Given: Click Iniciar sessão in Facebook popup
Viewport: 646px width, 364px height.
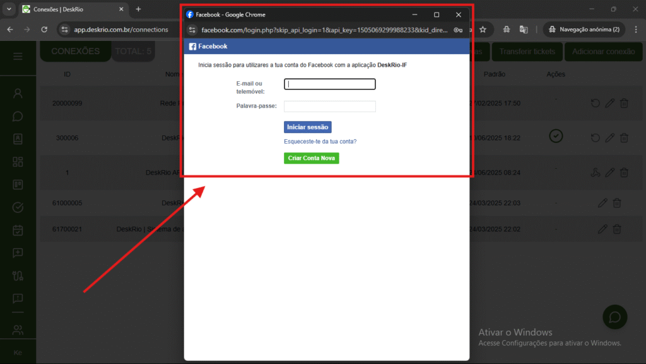Looking at the screenshot, I should (307, 127).
